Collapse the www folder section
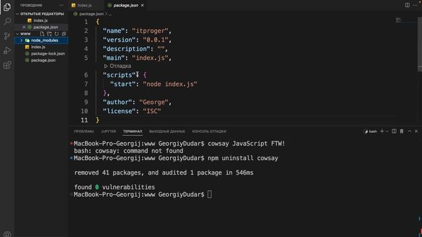This screenshot has height=237, width=422. pos(18,34)
